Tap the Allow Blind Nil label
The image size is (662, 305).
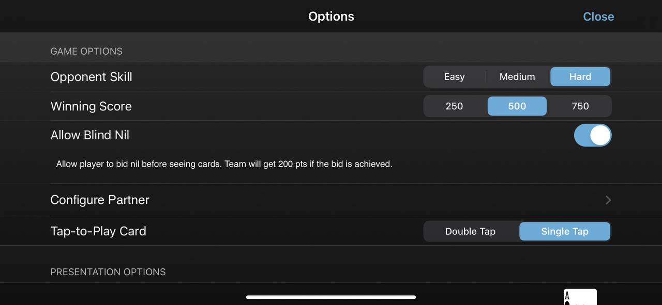point(90,135)
